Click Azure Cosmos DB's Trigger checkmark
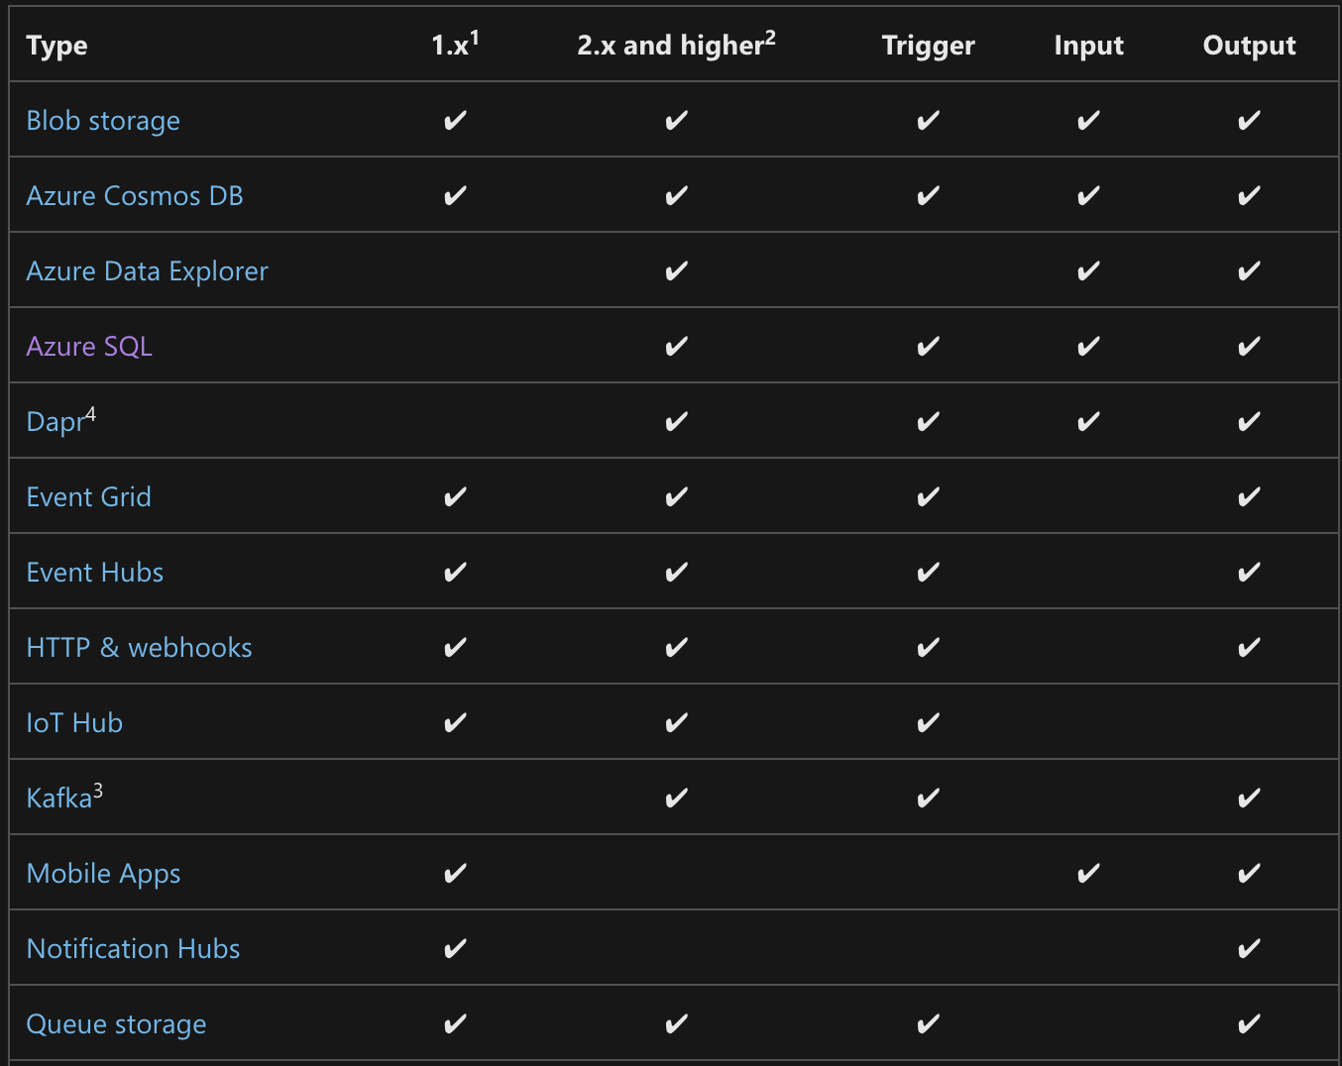The height and width of the screenshot is (1066, 1342). [929, 196]
